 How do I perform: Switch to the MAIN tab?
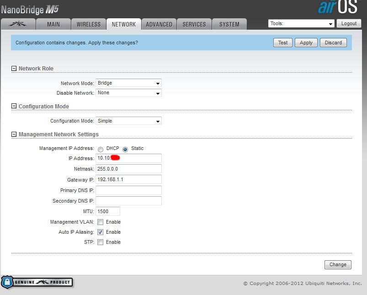click(x=53, y=24)
